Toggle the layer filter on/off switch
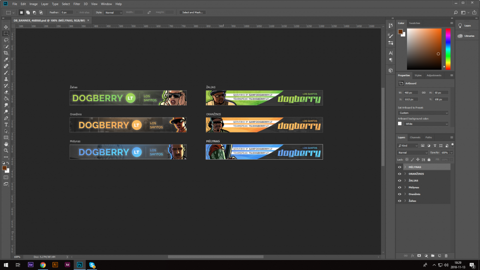Viewport: 480px width, 270px height. tap(453, 145)
